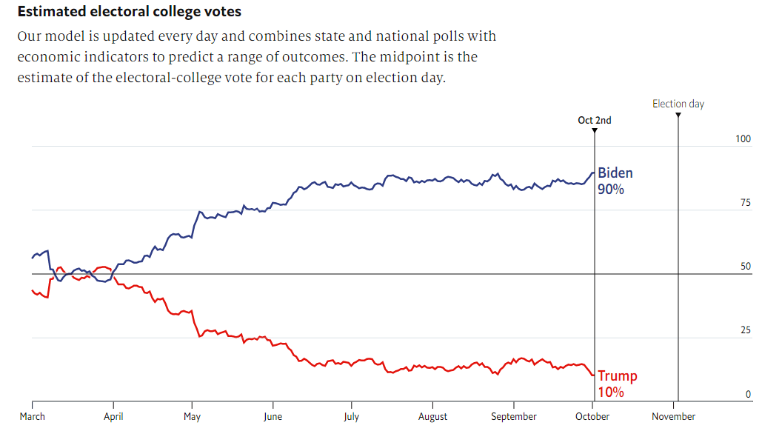762x431 pixels.
Task: Click the March axis label
Action: (x=32, y=416)
